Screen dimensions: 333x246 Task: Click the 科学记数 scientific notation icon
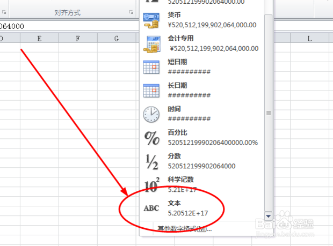(x=151, y=185)
